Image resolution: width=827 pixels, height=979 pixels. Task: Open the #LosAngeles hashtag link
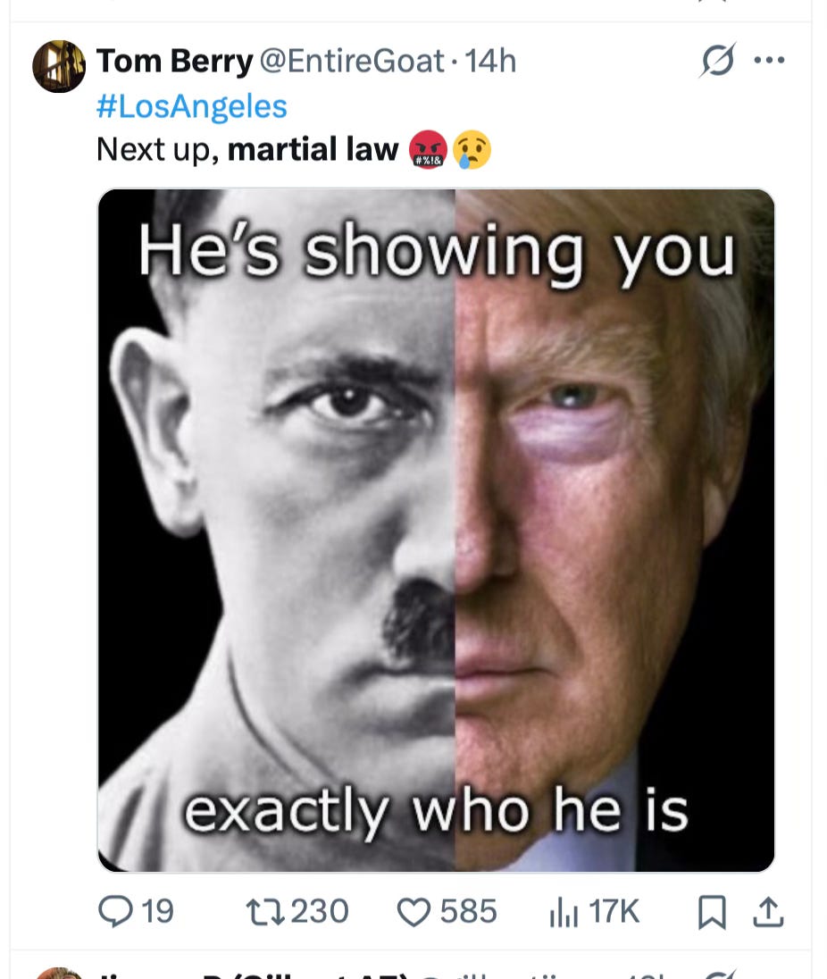point(192,106)
